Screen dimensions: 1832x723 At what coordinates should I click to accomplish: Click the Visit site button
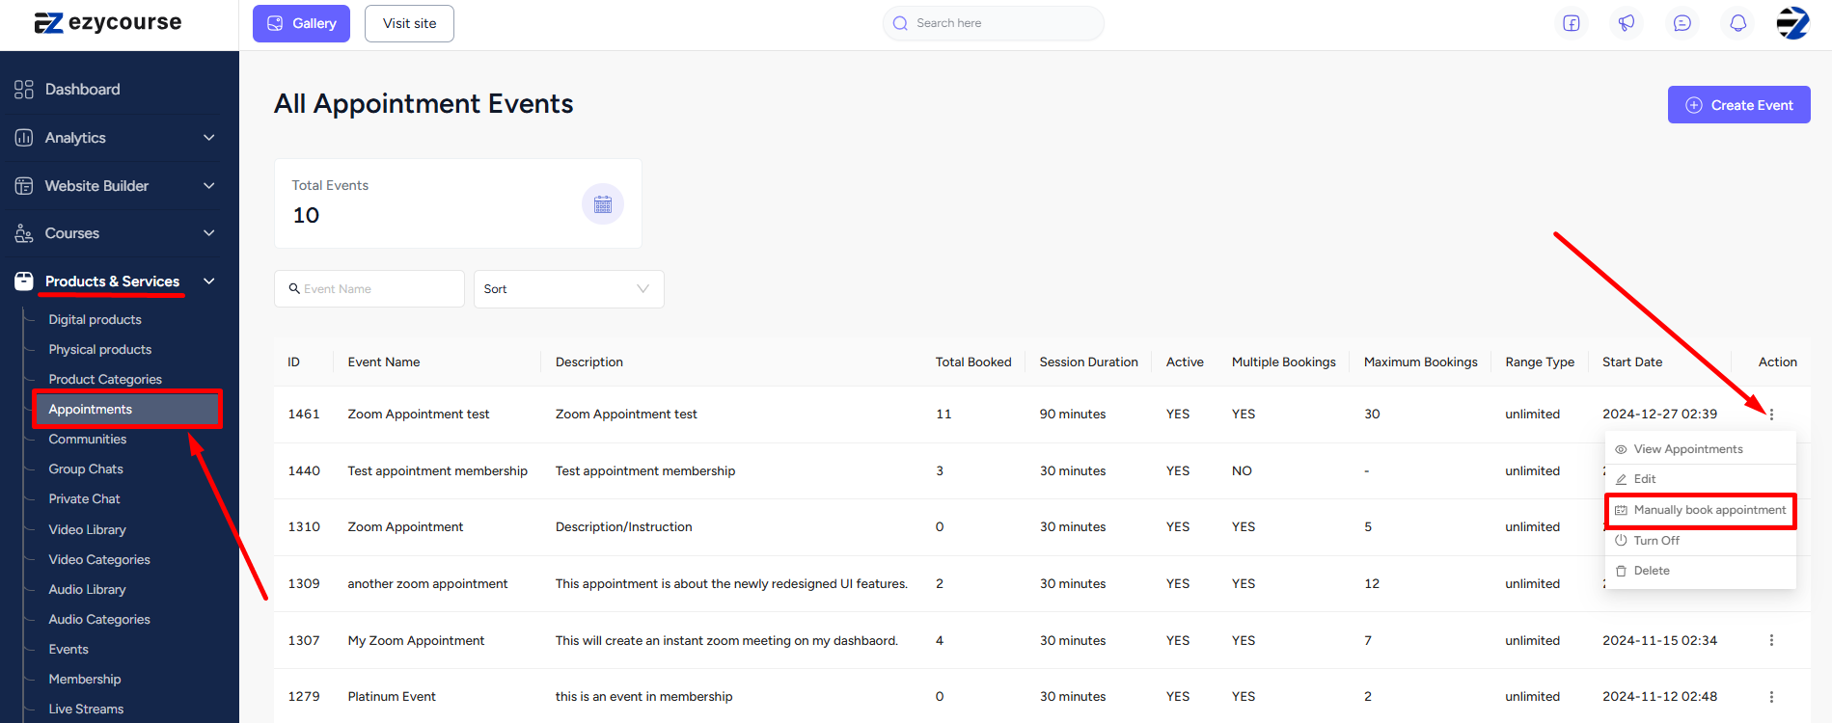tap(409, 23)
